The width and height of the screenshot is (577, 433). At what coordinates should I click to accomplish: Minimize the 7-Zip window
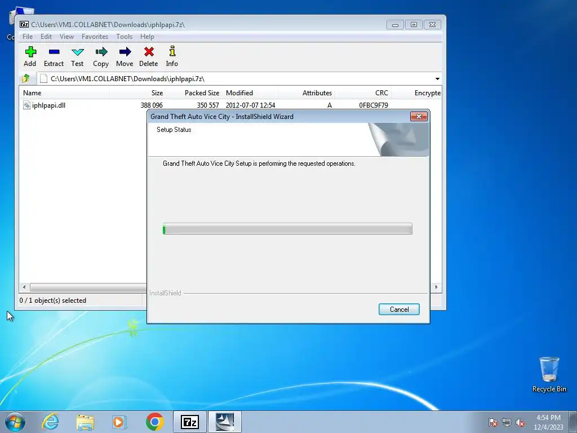[395, 25]
